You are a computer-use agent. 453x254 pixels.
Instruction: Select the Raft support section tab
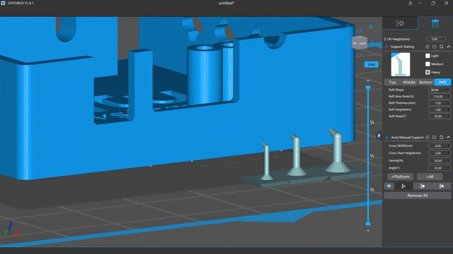(442, 82)
